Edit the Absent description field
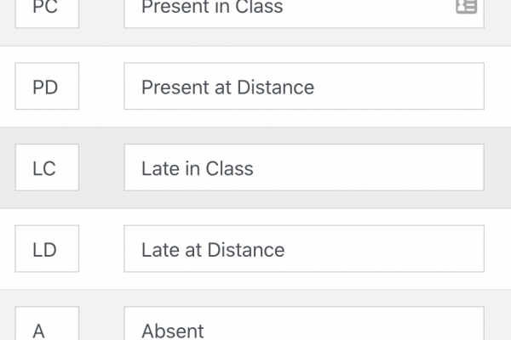Screen dimensions: 511x340 (304, 323)
